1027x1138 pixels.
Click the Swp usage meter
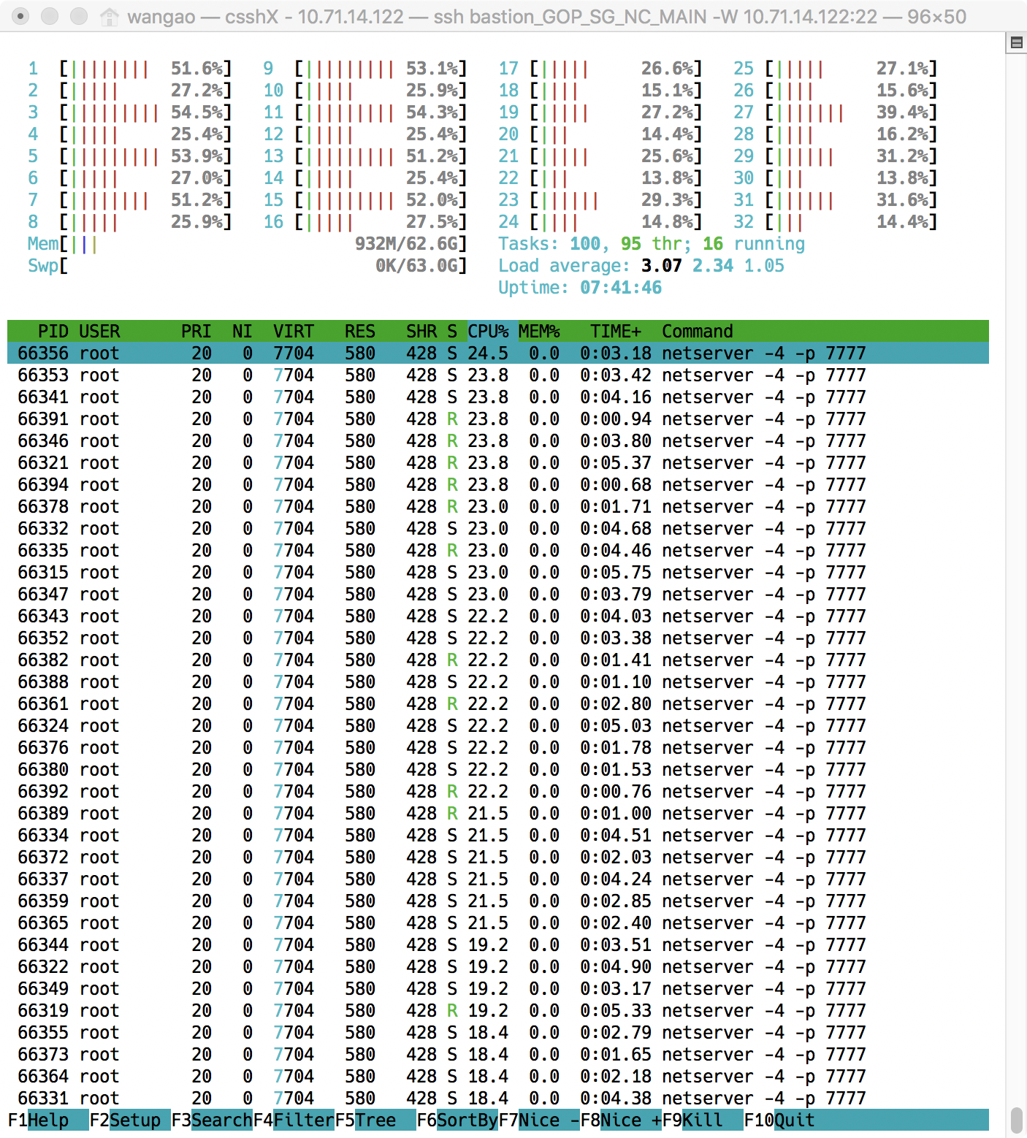(247, 265)
